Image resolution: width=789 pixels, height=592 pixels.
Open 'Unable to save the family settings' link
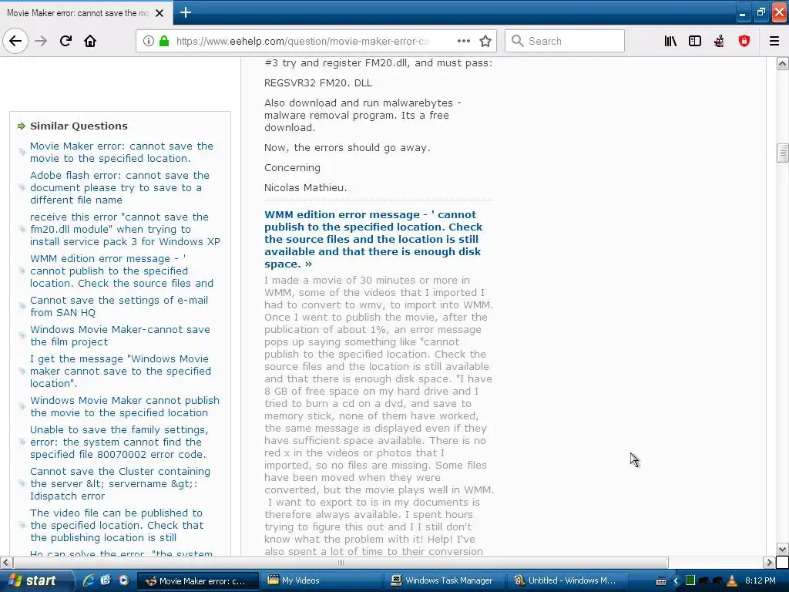[x=119, y=442]
